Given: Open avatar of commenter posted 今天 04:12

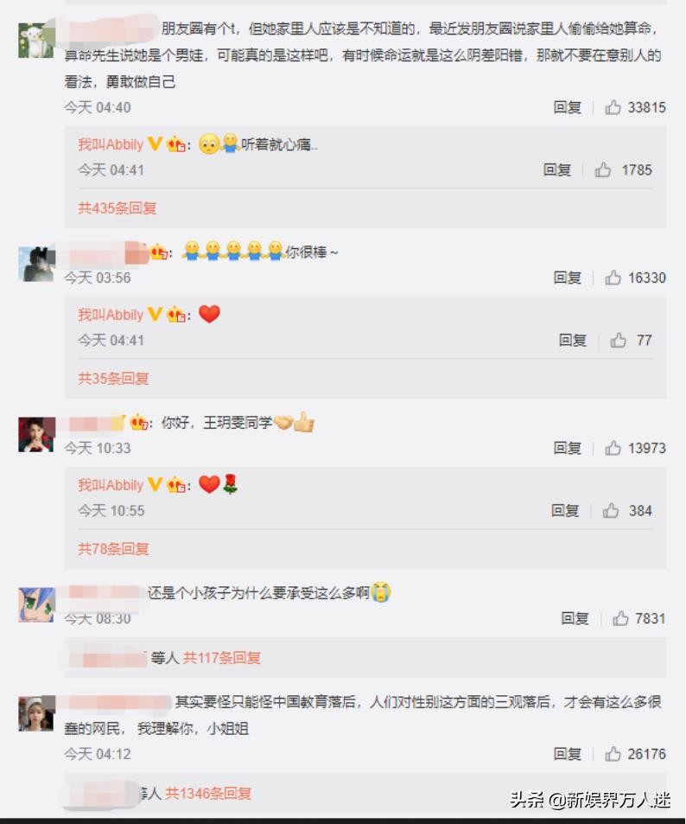Looking at the screenshot, I should [37, 713].
